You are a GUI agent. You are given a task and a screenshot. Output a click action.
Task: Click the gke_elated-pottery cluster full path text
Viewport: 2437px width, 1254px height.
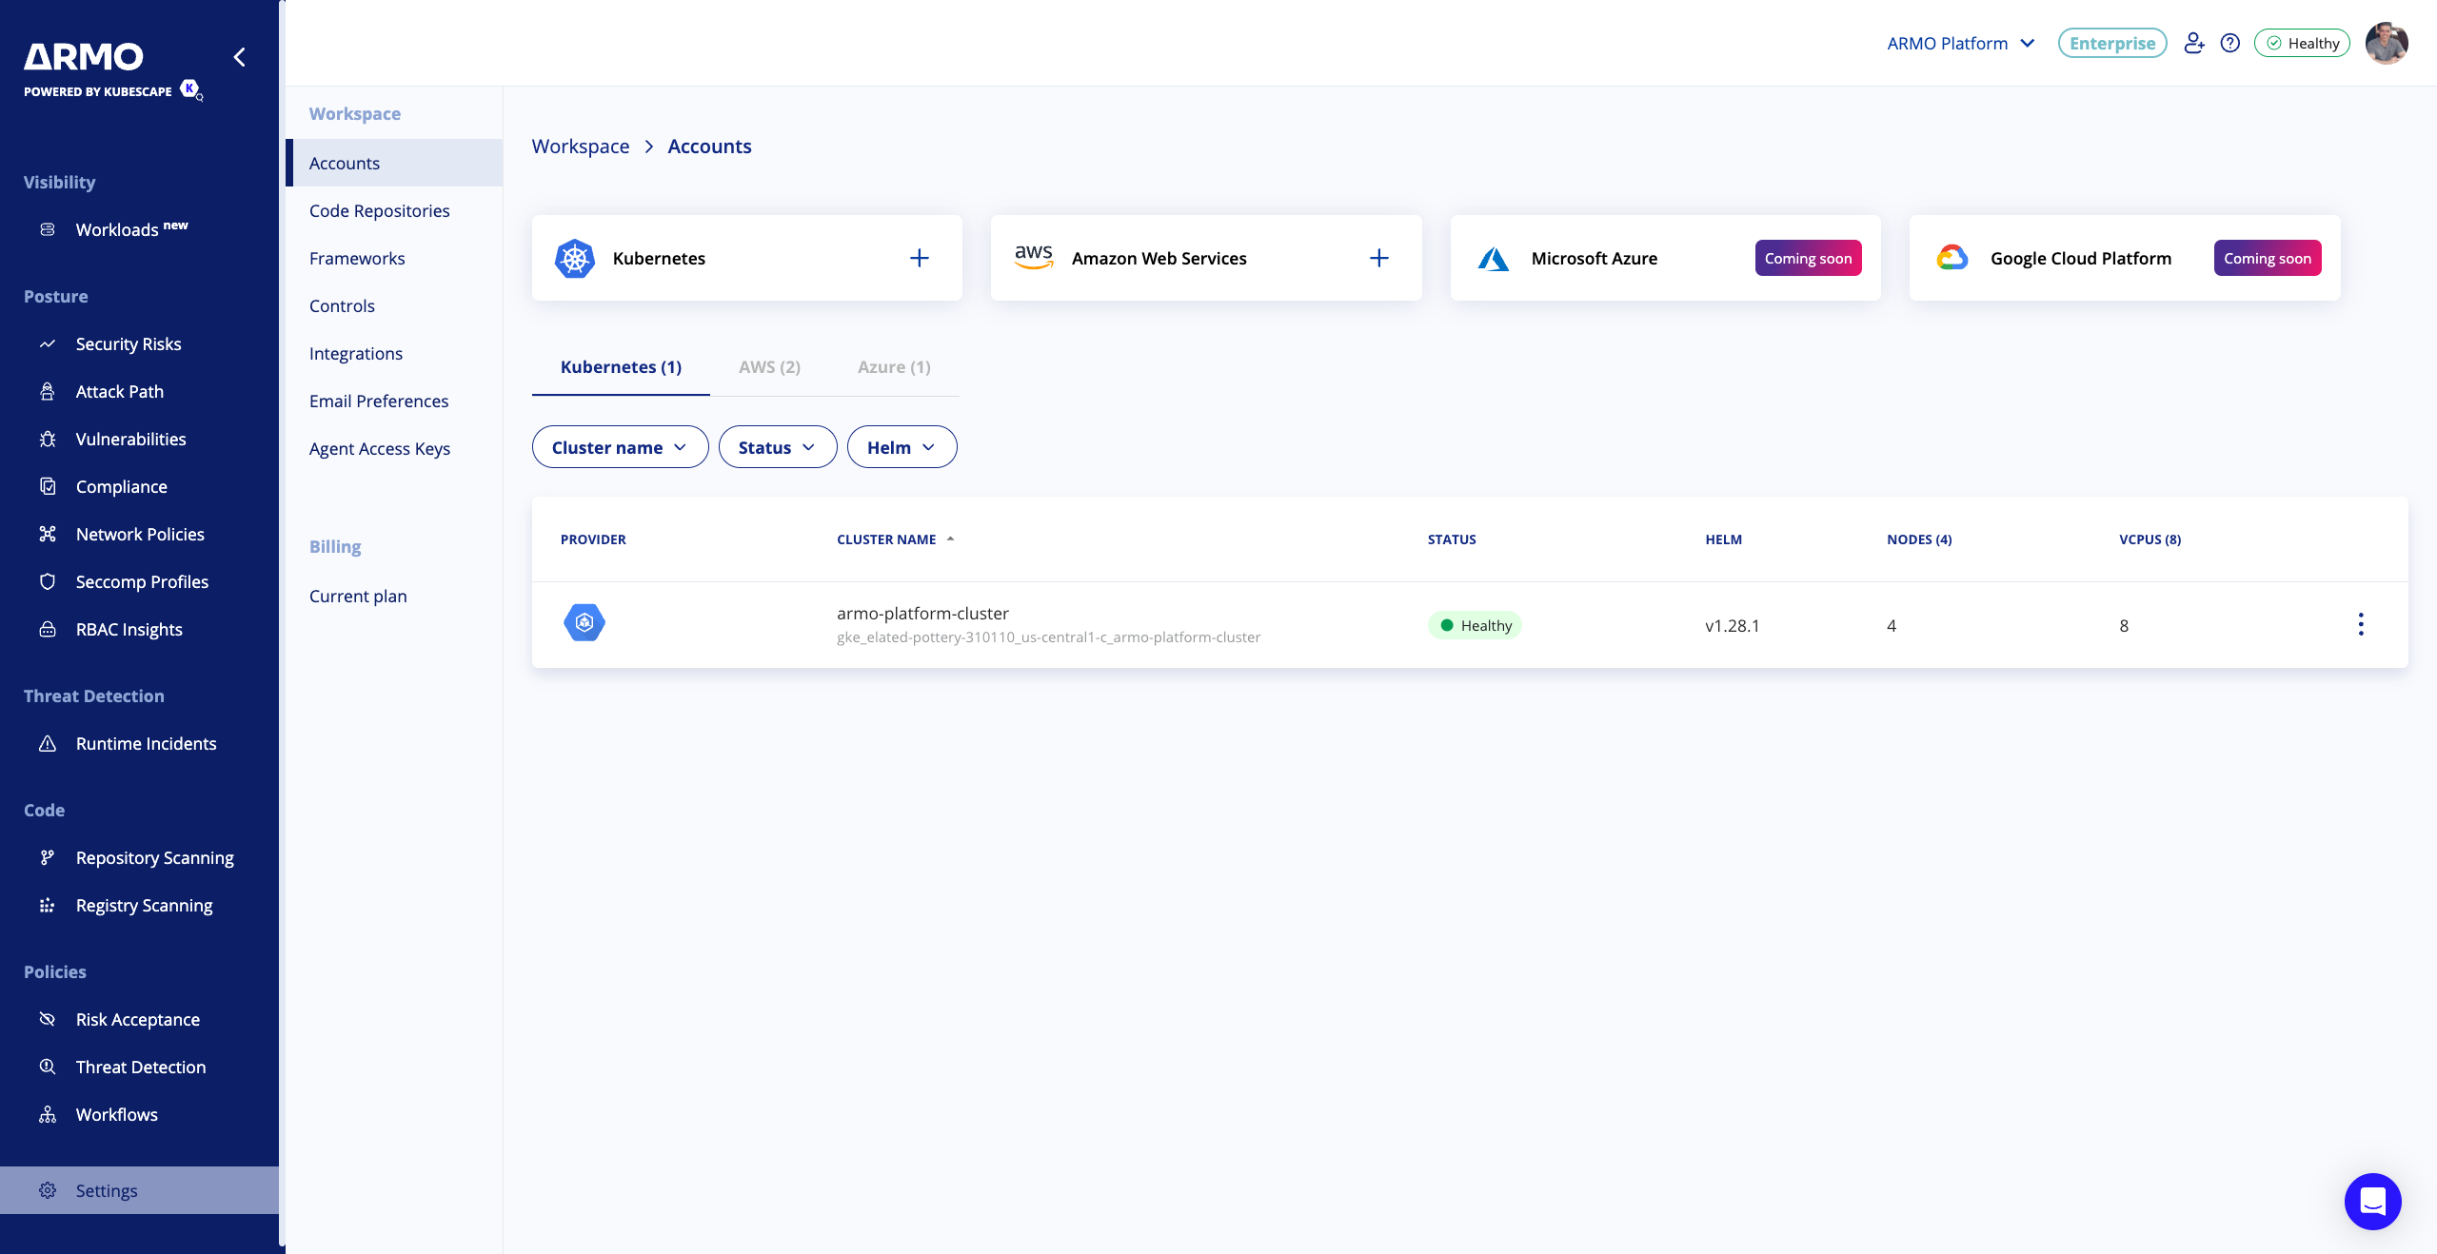coord(1048,637)
